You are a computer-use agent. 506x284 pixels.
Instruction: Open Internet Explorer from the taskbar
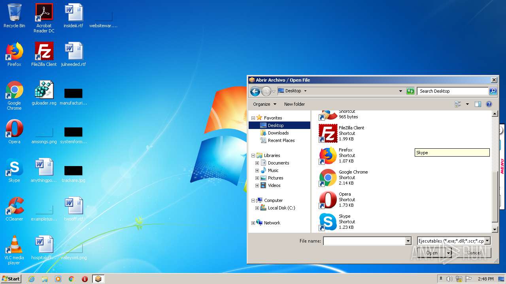(31, 279)
